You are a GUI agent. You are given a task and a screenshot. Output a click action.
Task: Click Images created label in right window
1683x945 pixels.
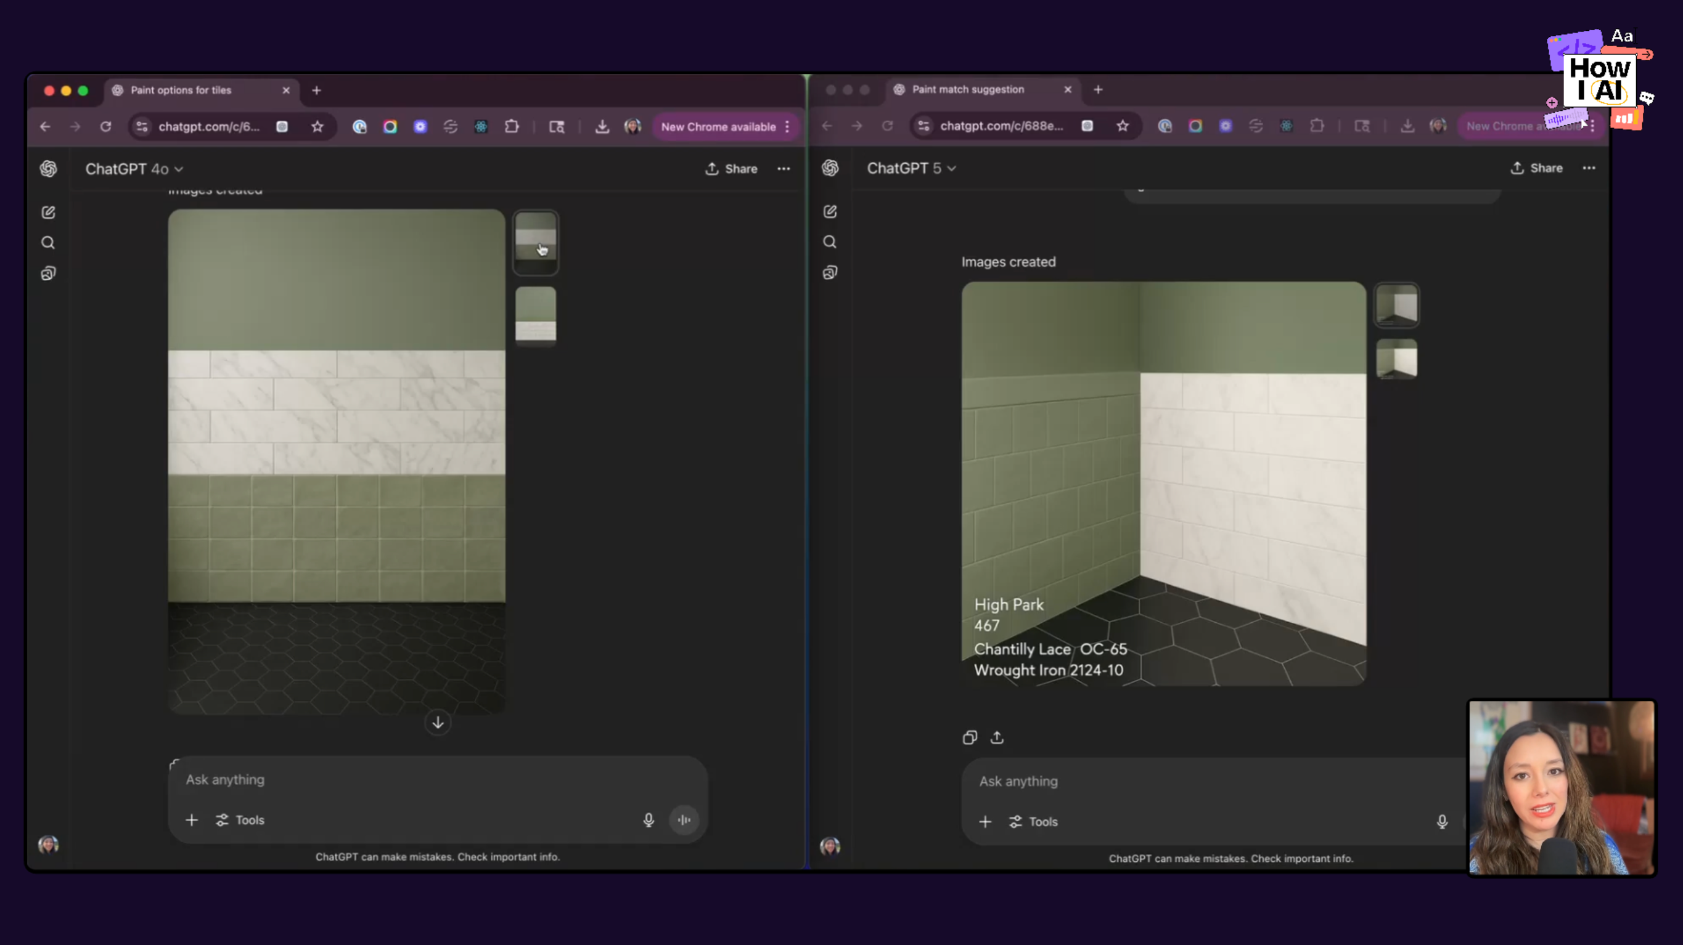point(1008,261)
